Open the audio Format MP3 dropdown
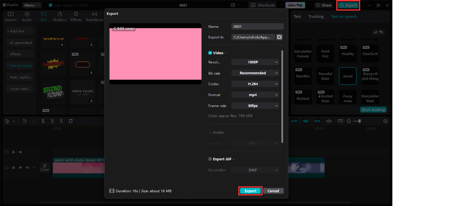472x206 pixels. pos(255,143)
